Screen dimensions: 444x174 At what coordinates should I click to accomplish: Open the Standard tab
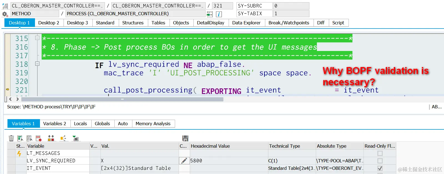(x=105, y=23)
